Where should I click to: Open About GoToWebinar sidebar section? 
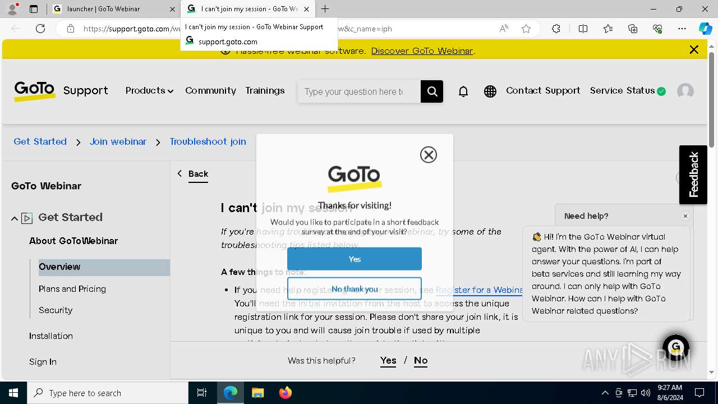tap(73, 241)
